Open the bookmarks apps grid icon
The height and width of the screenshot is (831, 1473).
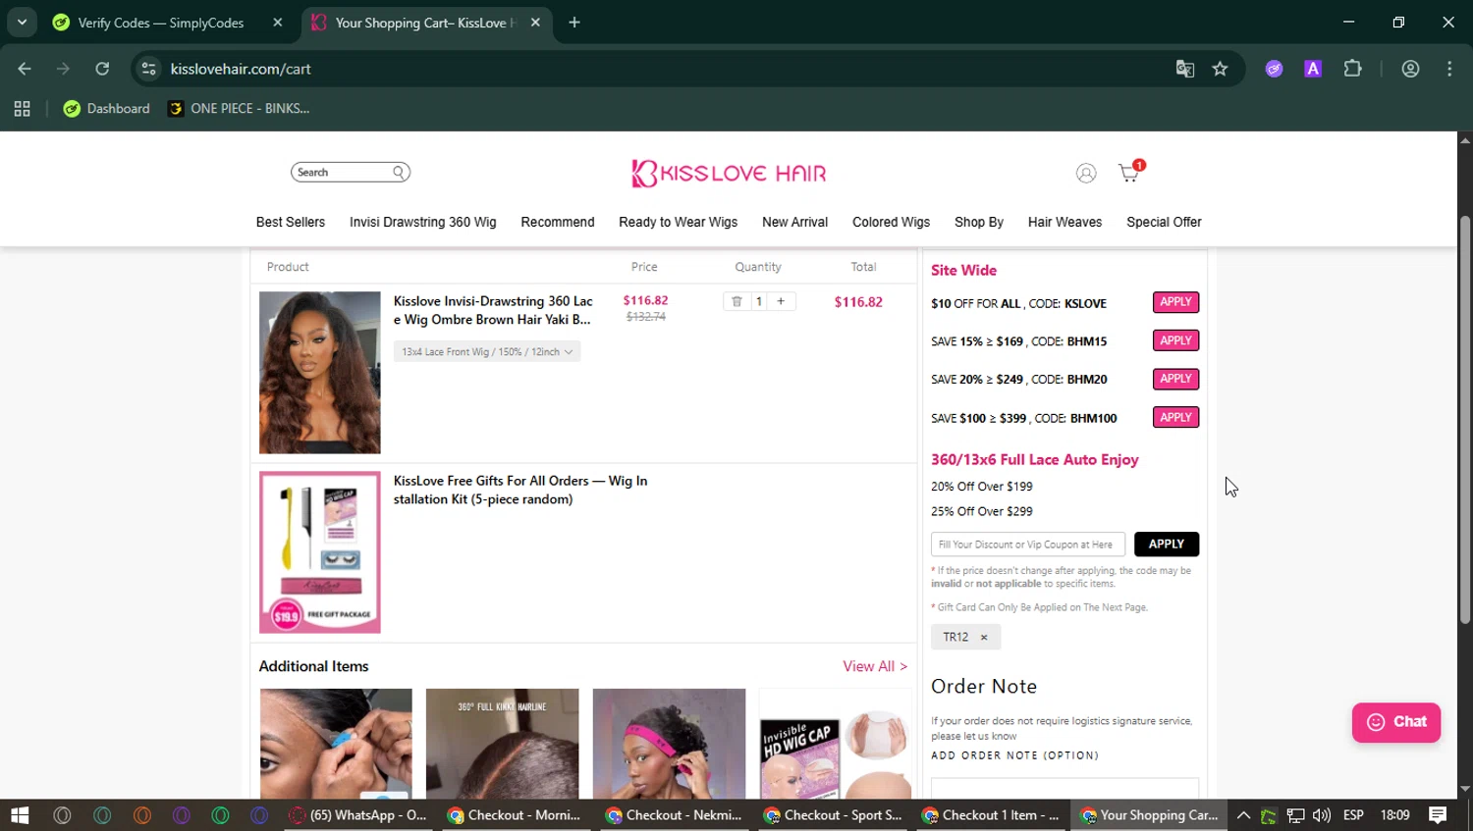pos(22,109)
